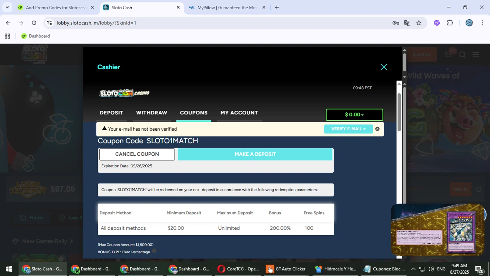Open the Dashboard bookmark
The height and width of the screenshot is (276, 490).
36,36
